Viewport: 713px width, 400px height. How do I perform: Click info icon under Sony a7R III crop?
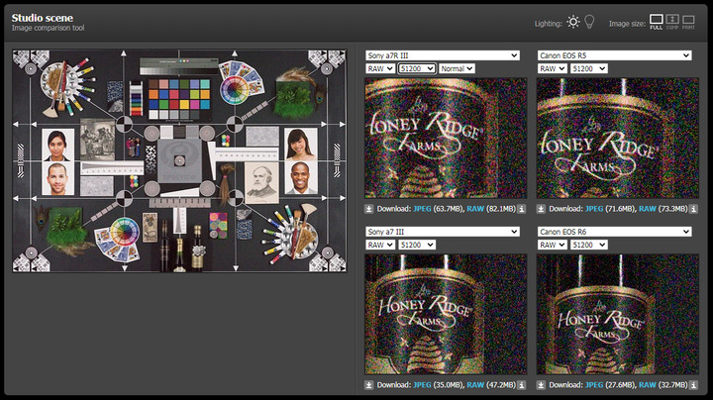[x=522, y=209]
